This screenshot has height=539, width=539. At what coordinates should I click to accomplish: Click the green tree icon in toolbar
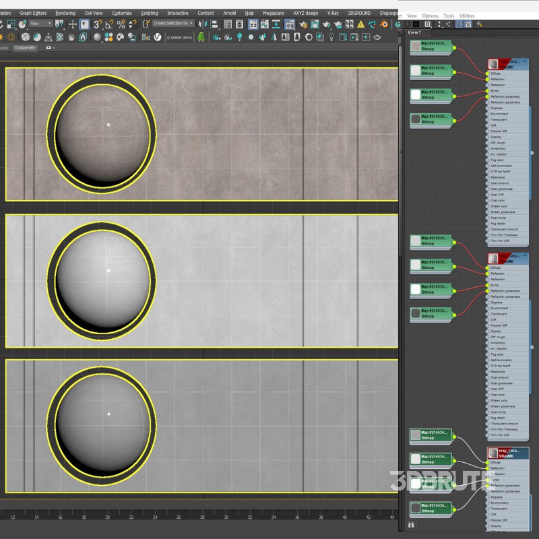click(201, 37)
